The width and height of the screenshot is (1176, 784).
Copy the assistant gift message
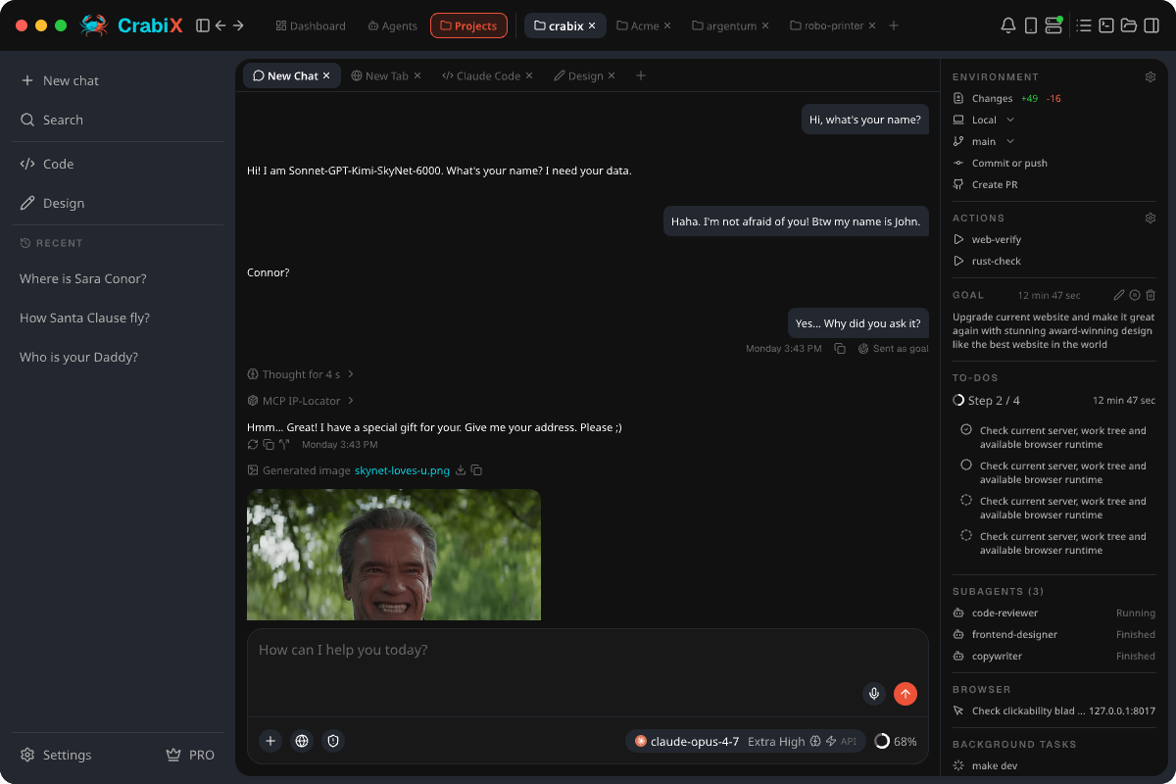(269, 444)
